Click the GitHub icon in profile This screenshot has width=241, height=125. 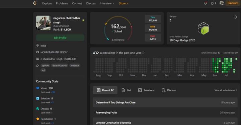click(x=37, y=52)
